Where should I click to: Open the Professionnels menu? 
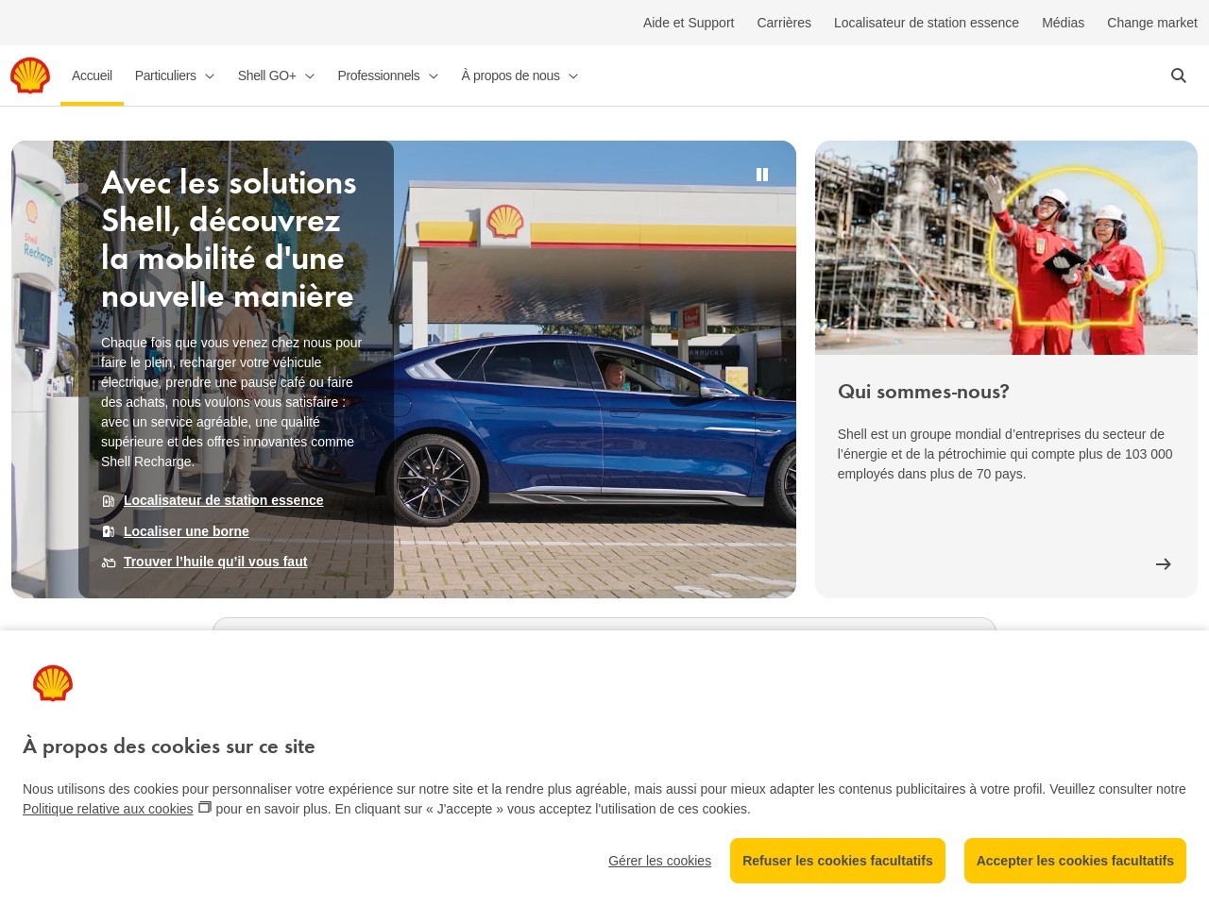(x=387, y=75)
